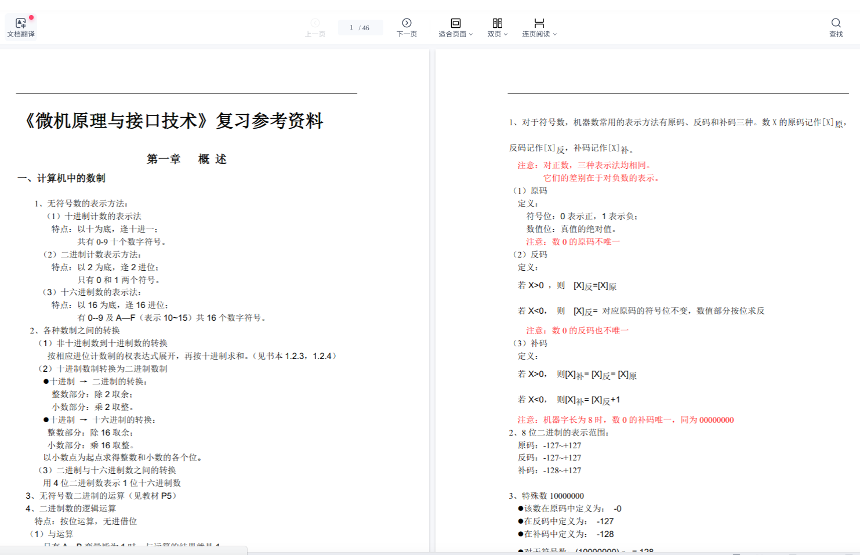Click the 连页阅读 continuous reading icon
Viewport: 860px width, 555px height.
[539, 23]
